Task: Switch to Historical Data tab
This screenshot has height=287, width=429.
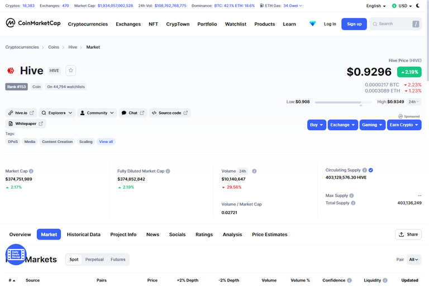Action: pyautogui.click(x=83, y=235)
